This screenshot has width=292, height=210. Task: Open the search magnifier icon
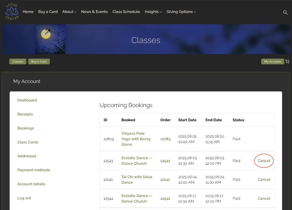coord(285,12)
